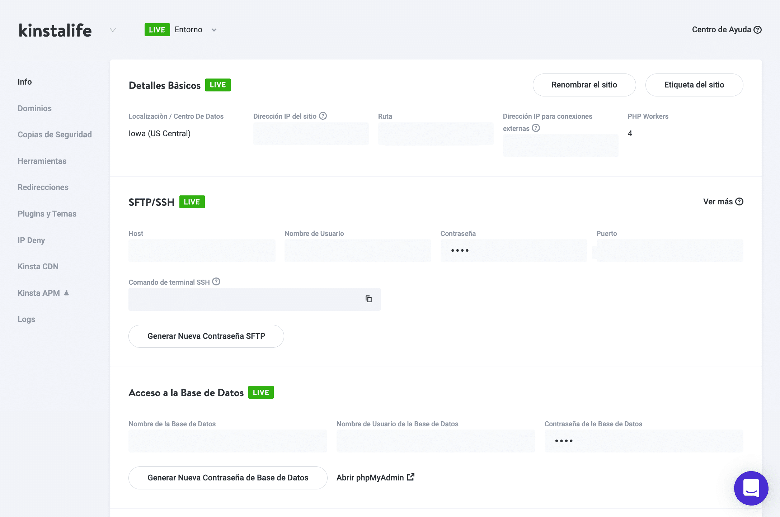Click the Ruta value box
The height and width of the screenshot is (517, 780).
[436, 134]
